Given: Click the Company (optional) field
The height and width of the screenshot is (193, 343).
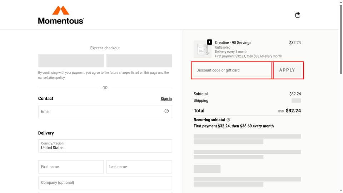Looking at the screenshot, I should point(105,183).
